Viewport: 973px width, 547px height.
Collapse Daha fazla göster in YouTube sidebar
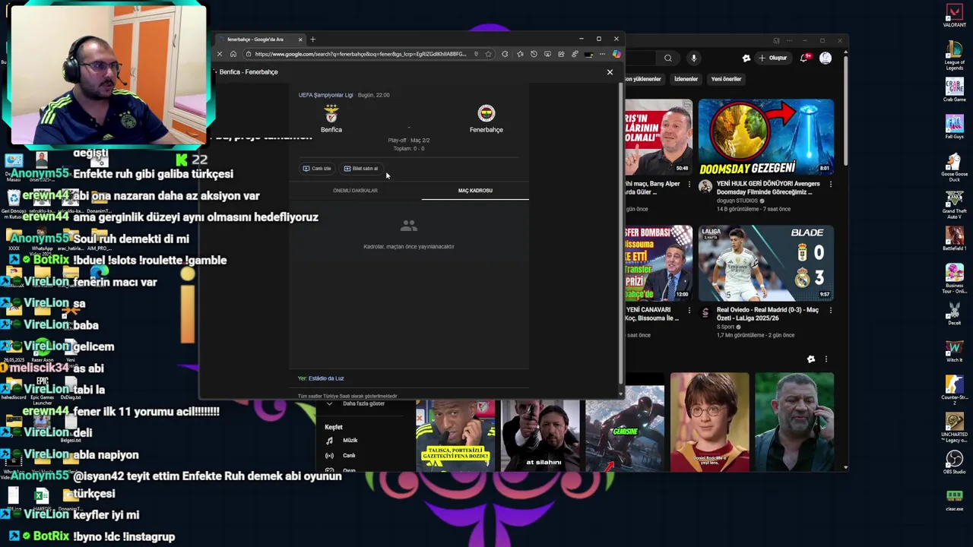tap(363, 403)
